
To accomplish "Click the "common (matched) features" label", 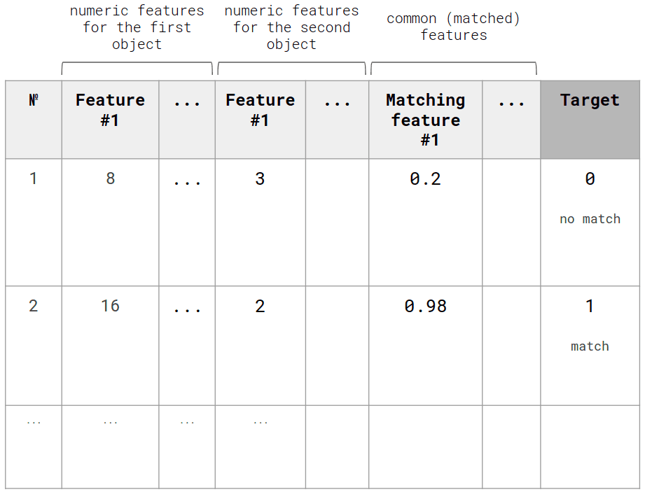I will pos(453,27).
